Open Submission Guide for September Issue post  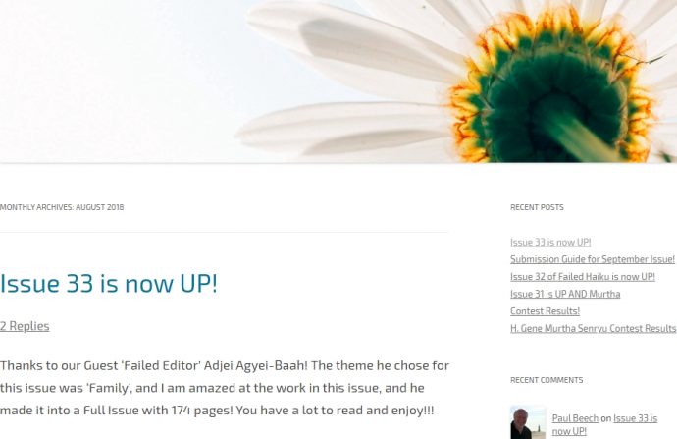point(593,259)
